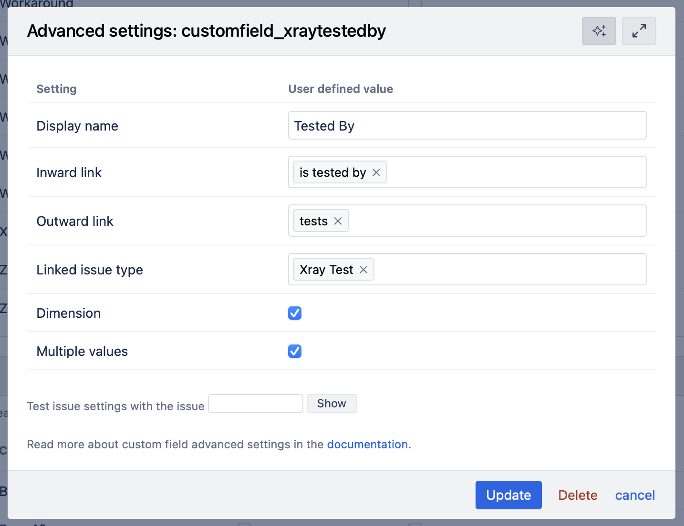Open the Inward link selection field

(x=515, y=172)
